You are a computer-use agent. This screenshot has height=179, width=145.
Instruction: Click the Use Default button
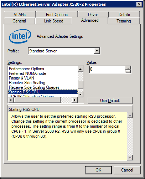pos(110,101)
